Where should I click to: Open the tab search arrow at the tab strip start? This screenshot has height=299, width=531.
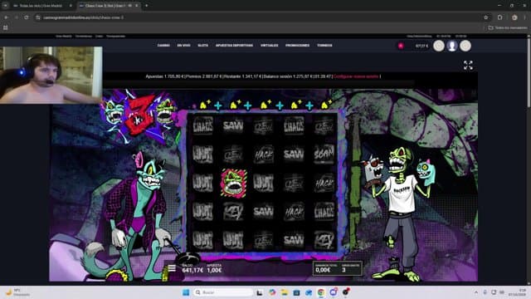click(5, 6)
